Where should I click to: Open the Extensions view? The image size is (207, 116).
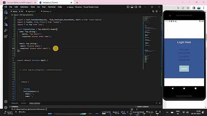coord(6,36)
